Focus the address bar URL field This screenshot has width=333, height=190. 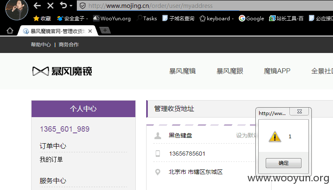[x=205, y=6]
